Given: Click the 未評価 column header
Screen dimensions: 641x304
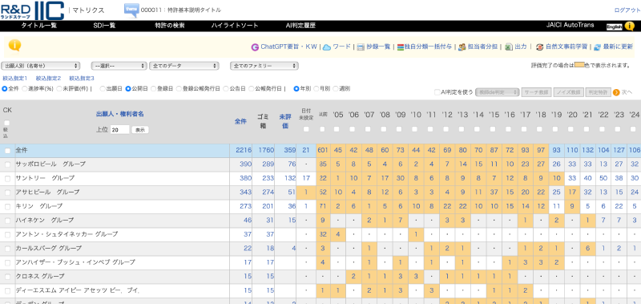Looking at the screenshot, I should 285,121.
